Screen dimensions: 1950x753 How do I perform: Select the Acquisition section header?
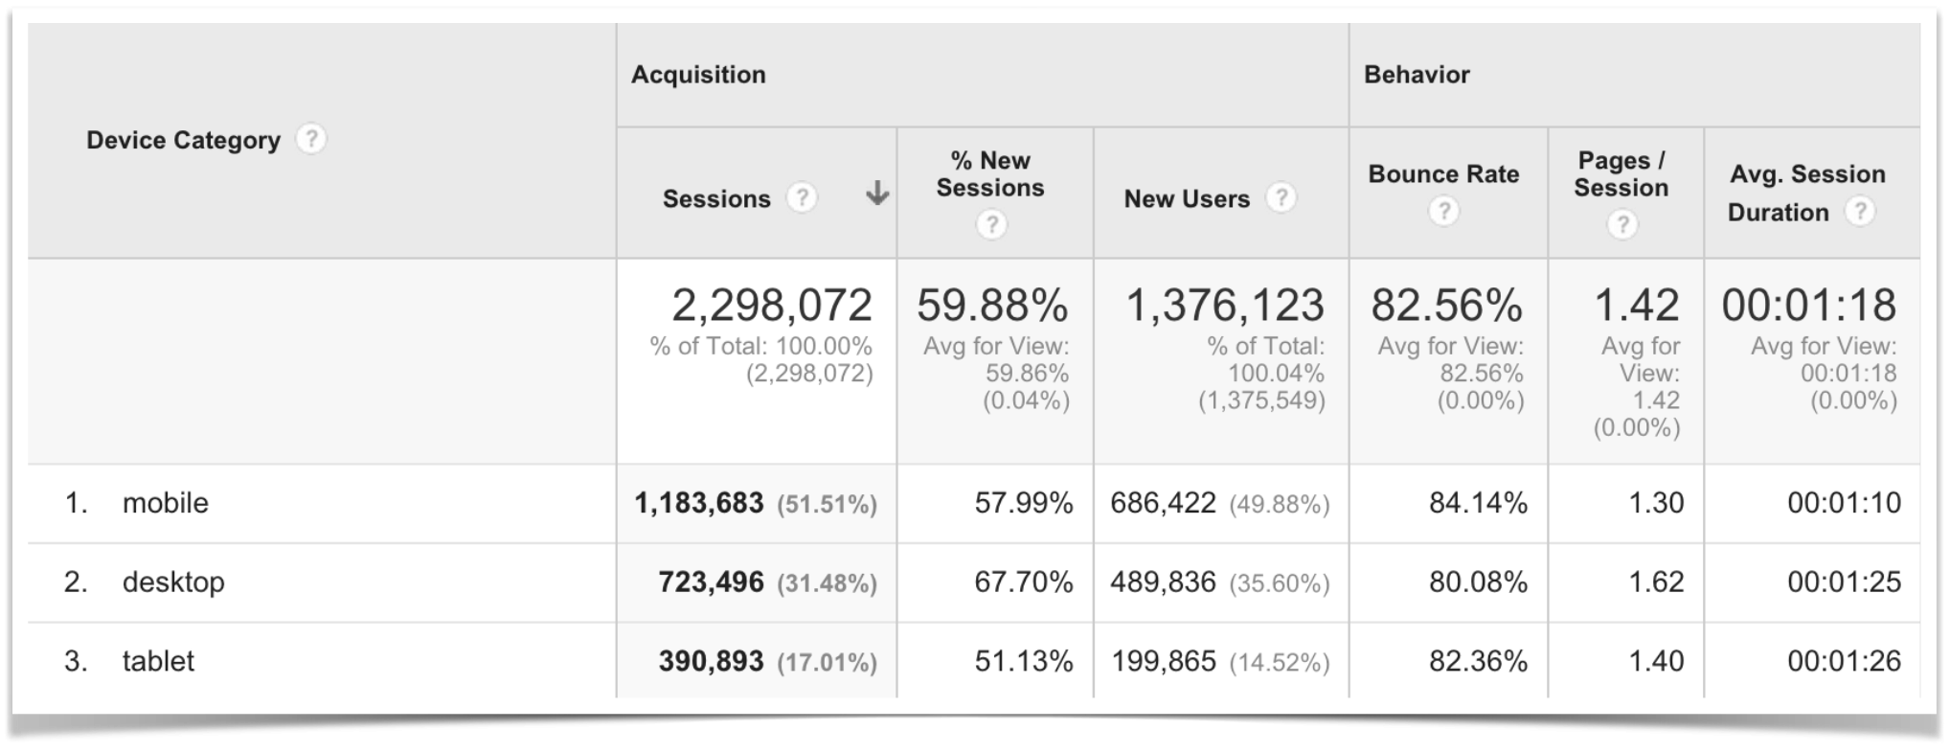[x=698, y=74]
